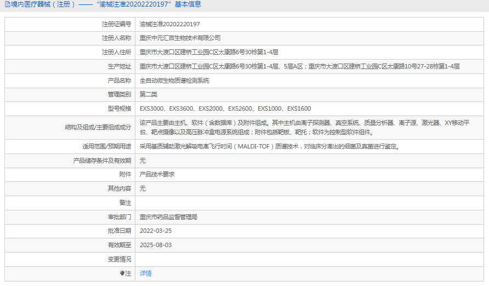Image resolution: width=489 pixels, height=286 pixels.
Task: Click the 适用范围/预期用途 label
Action: (107, 146)
